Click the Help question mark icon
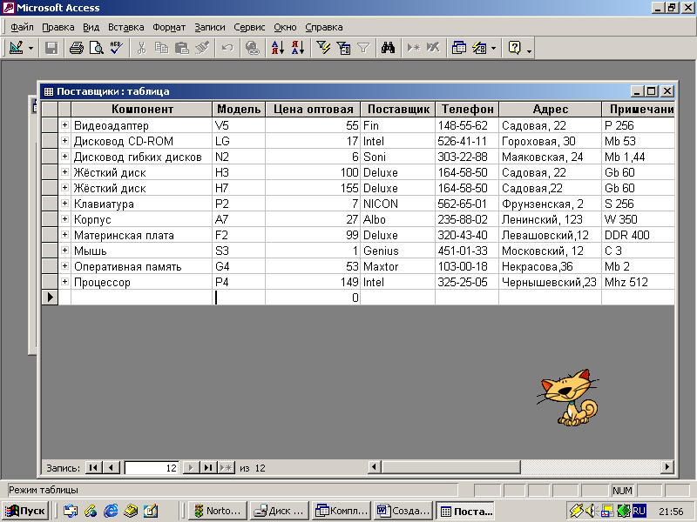The height and width of the screenshot is (522, 697). pos(514,48)
